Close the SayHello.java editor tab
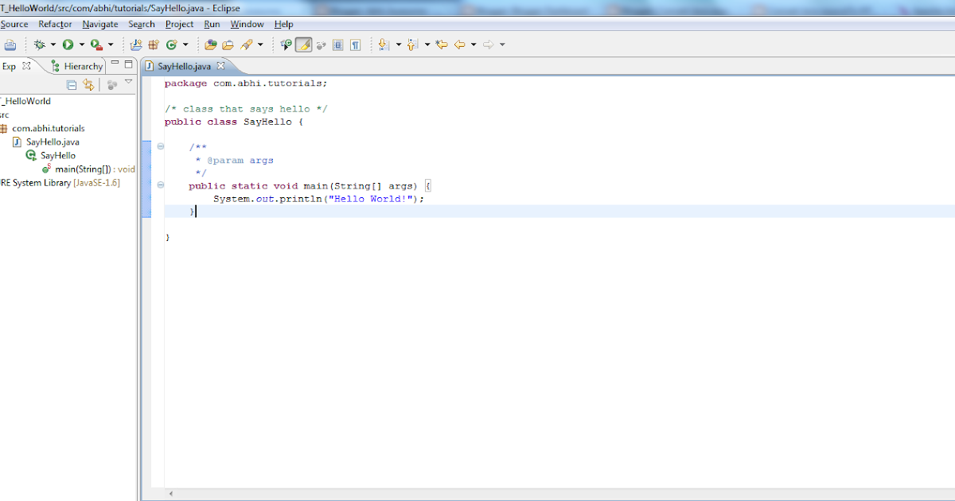The height and width of the screenshot is (501, 955). [x=221, y=66]
